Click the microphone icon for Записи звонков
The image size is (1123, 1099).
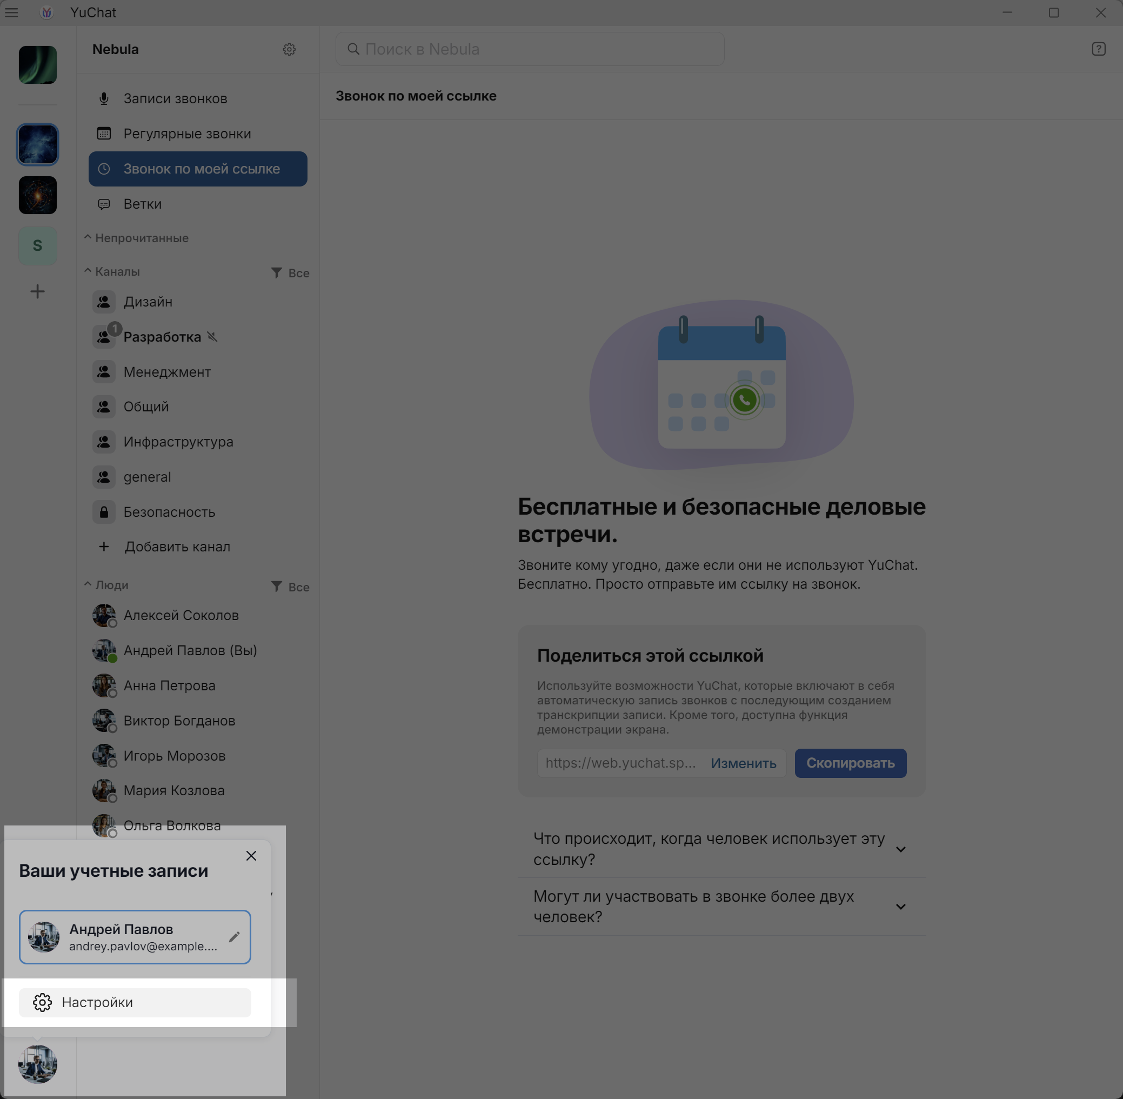pos(104,99)
